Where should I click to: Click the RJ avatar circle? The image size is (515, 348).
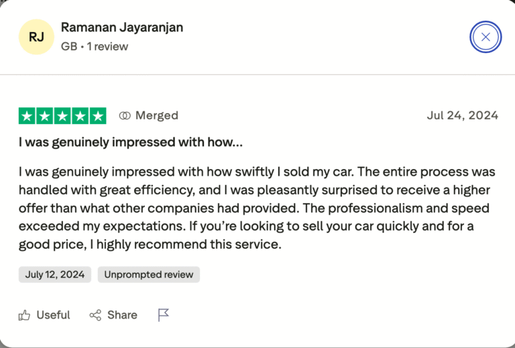36,37
